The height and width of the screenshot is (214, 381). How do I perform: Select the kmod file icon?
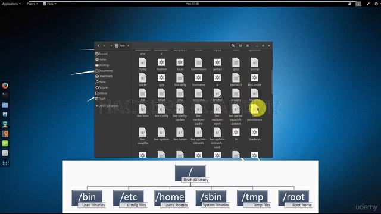161,93
